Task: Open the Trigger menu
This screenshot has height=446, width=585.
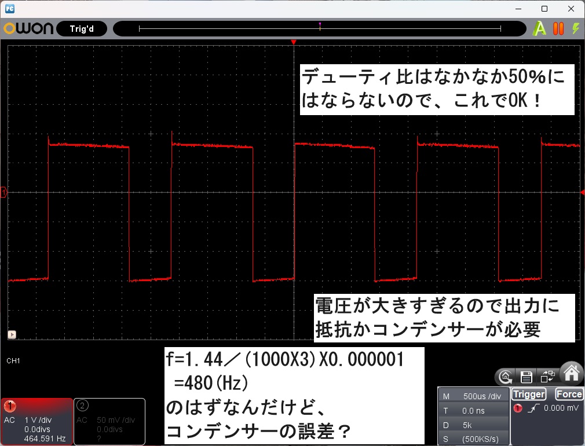Action: click(529, 394)
